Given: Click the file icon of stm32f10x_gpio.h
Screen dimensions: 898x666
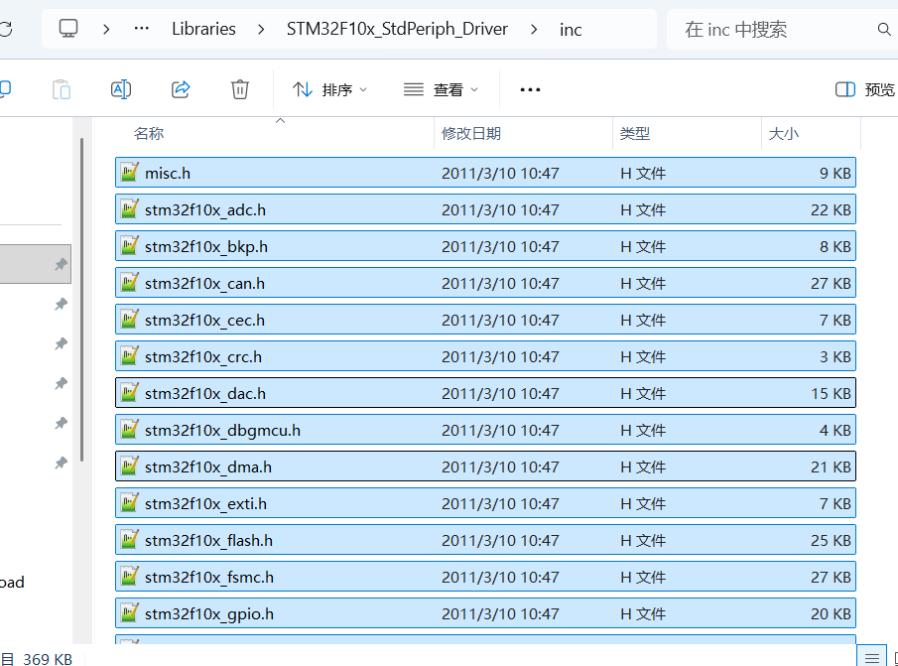Looking at the screenshot, I should tap(129, 611).
